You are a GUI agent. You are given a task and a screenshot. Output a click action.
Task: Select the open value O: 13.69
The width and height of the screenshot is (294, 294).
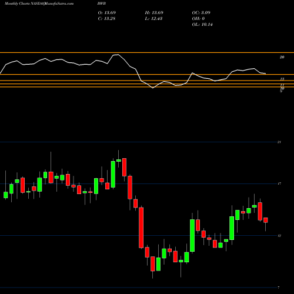(x=107, y=13)
